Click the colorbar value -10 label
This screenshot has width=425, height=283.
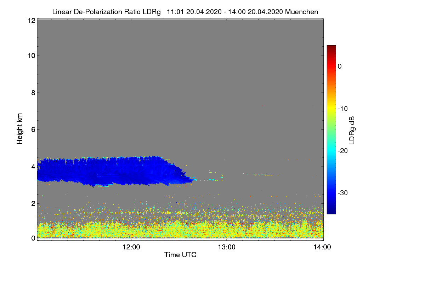342,109
